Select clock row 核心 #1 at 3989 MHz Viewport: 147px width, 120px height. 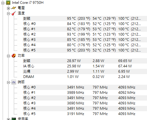pyautogui.click(x=85, y=93)
